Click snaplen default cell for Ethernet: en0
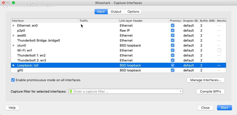The height and width of the screenshot is (115, 237). click(189, 25)
